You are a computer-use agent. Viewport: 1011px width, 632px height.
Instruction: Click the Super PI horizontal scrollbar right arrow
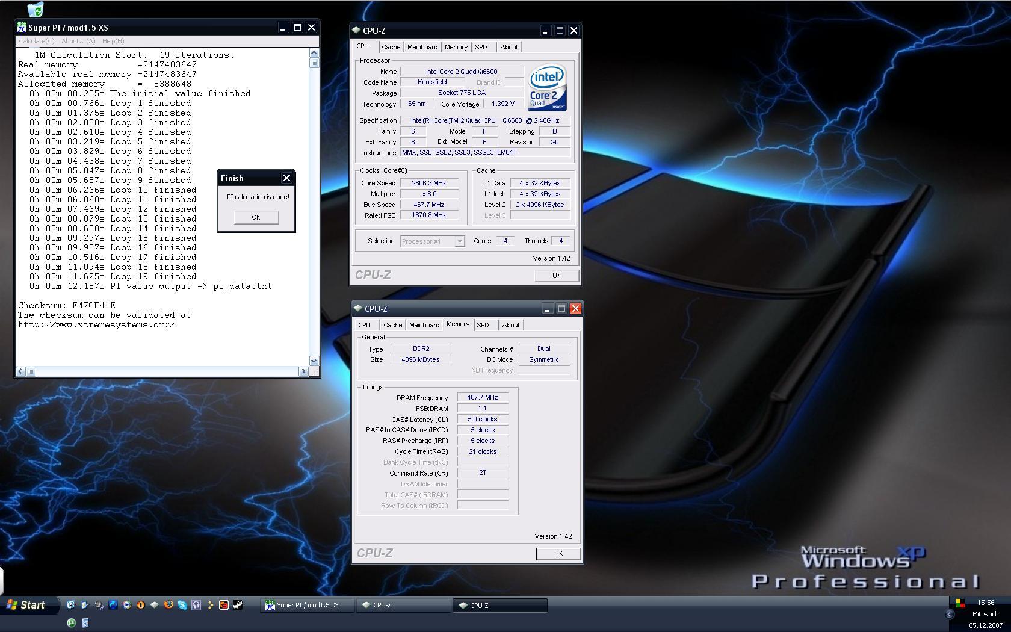click(303, 371)
